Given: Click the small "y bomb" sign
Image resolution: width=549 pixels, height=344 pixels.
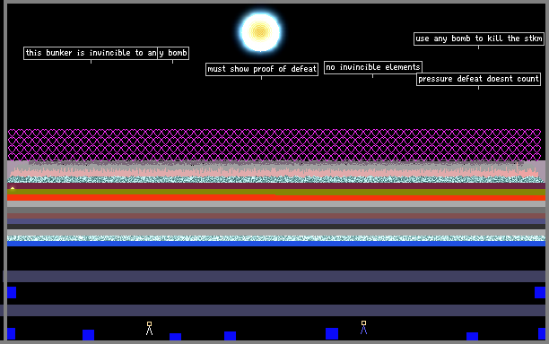Looking at the screenshot, I should 173,53.
